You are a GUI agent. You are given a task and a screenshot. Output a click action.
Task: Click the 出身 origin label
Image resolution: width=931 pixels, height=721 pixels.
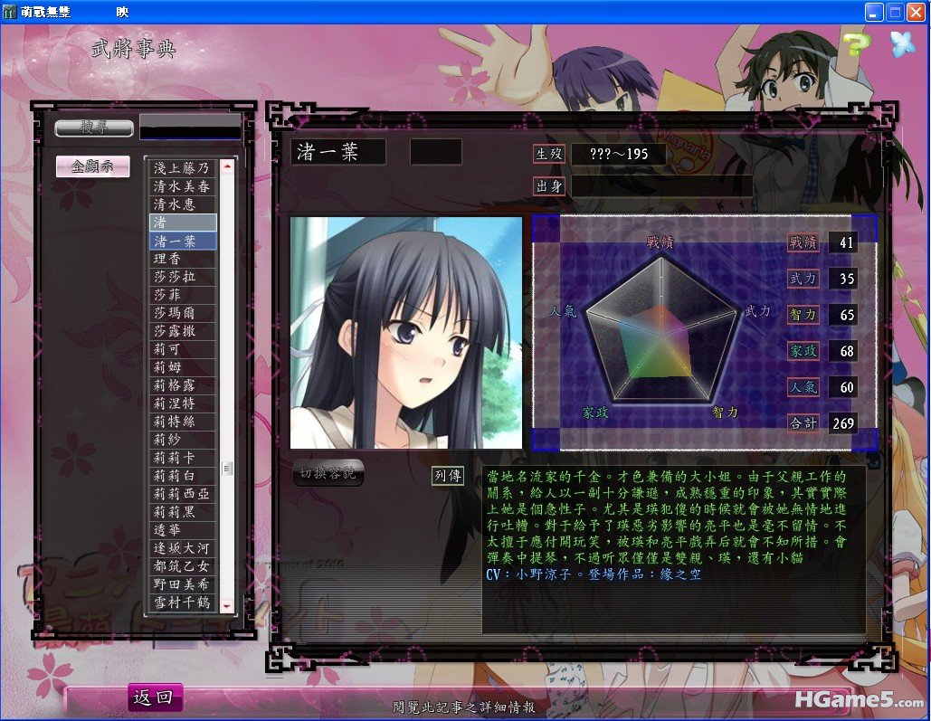pyautogui.click(x=549, y=186)
